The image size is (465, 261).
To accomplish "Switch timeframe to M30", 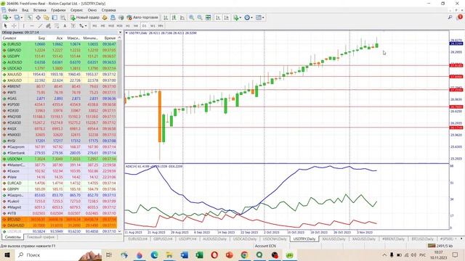I will click(119, 26).
